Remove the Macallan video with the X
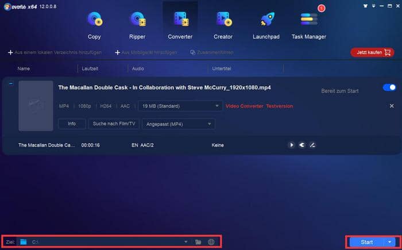 click(x=392, y=106)
